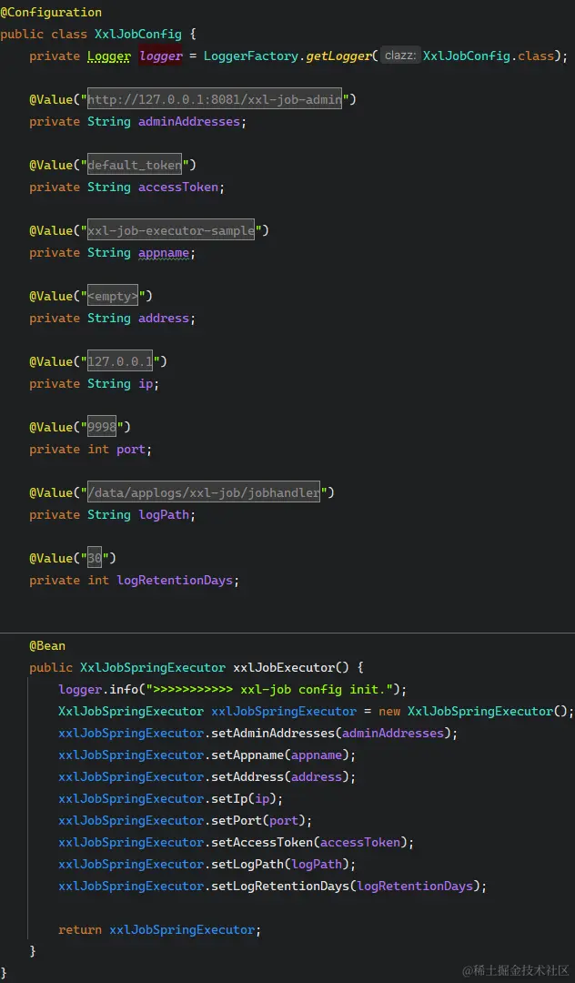
Task: Expand folded value http://127.0.0.1:8081/xxl-job-admin
Action: (215, 99)
